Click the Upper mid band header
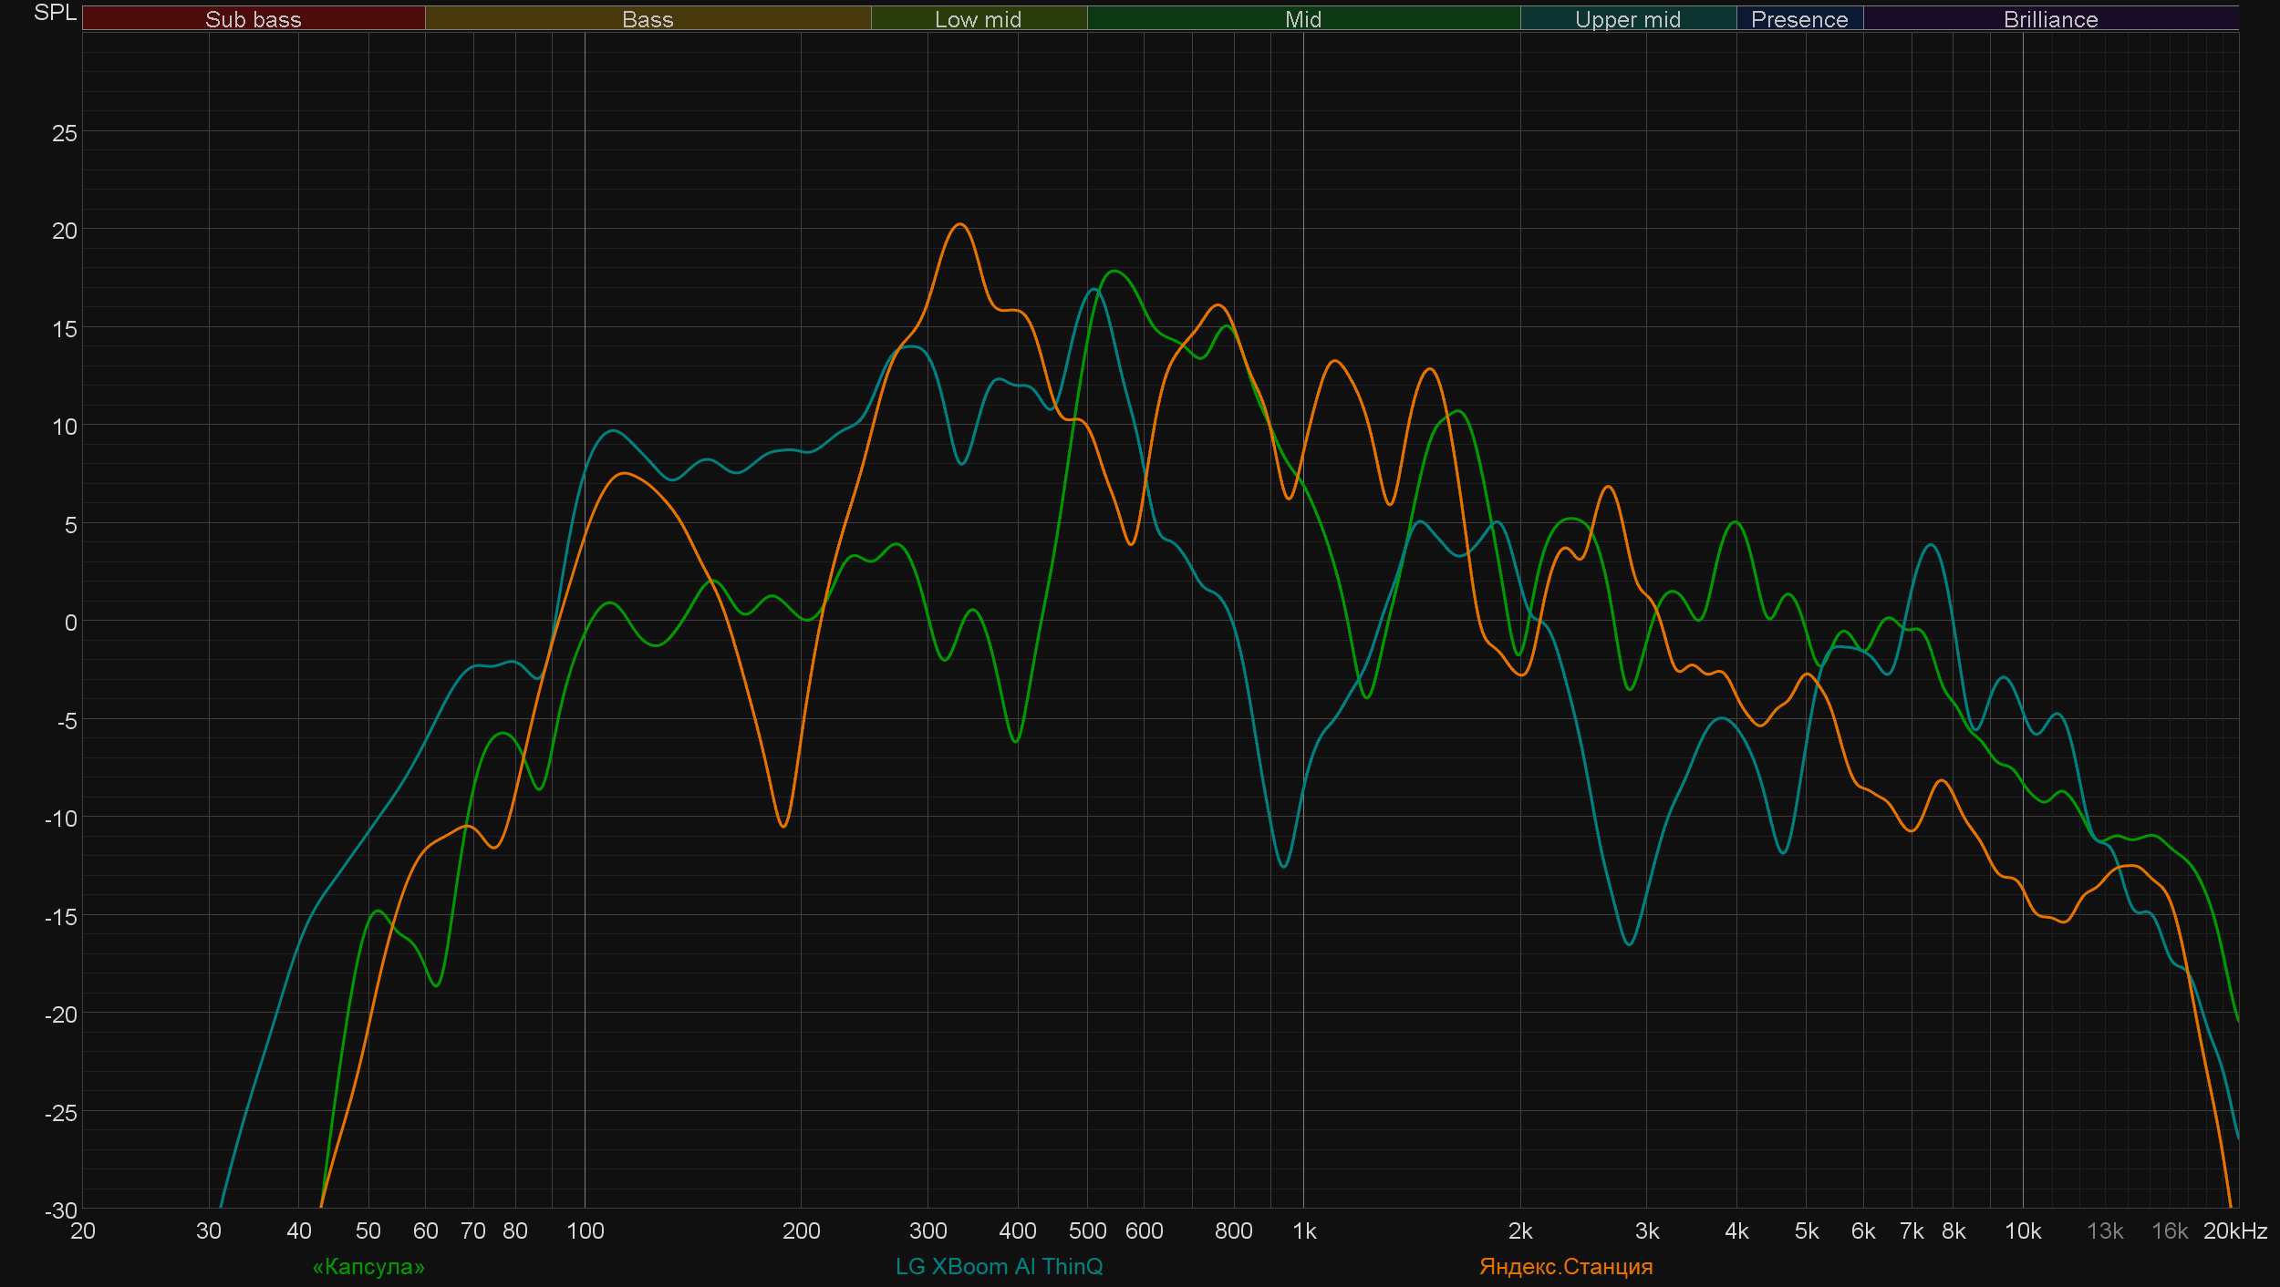This screenshot has width=2280, height=1287. point(1627,19)
